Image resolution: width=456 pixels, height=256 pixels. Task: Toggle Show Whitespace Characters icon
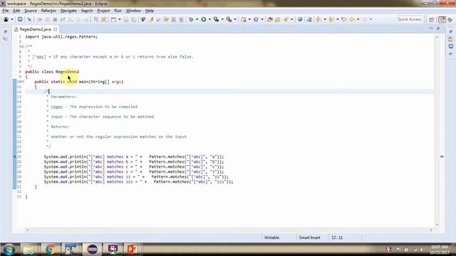point(181,19)
